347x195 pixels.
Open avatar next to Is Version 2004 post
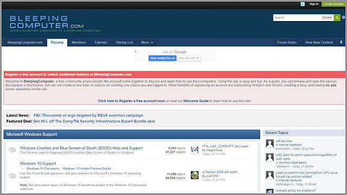point(195,175)
